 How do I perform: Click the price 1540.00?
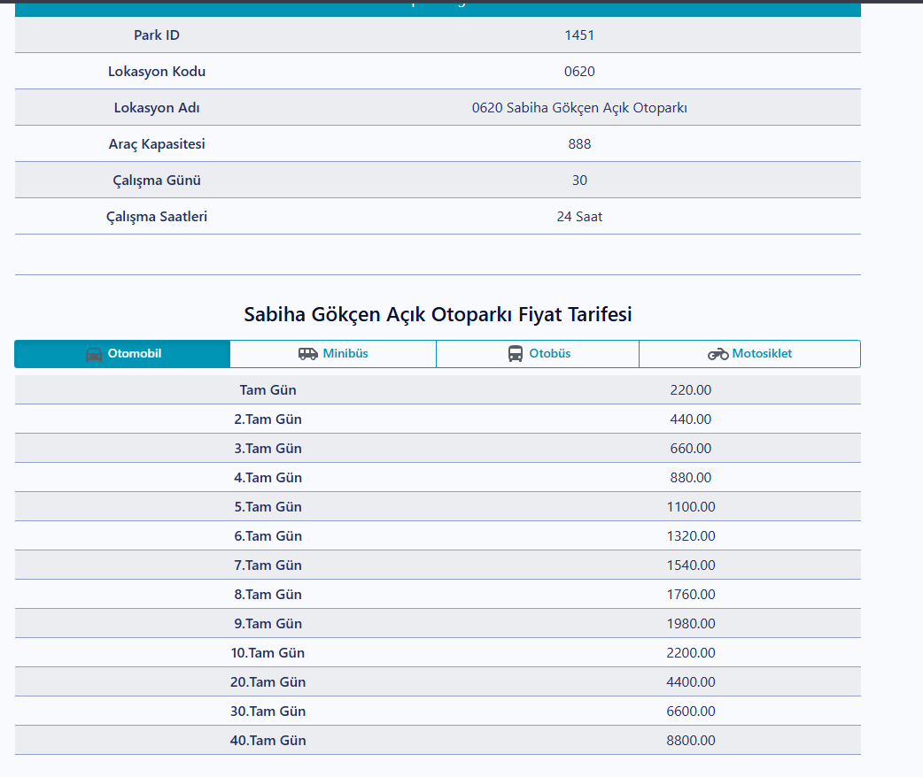coord(691,565)
